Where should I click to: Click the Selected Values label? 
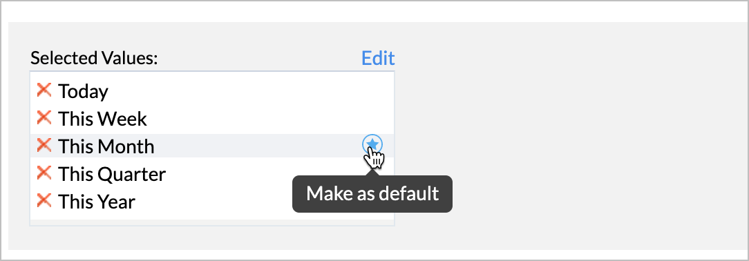[x=94, y=59]
